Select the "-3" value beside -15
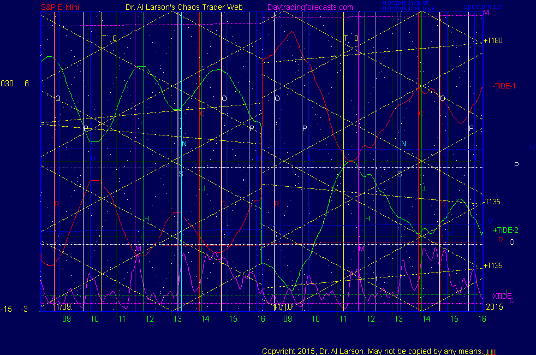Viewport: 536px width, 355px height. pyautogui.click(x=24, y=309)
